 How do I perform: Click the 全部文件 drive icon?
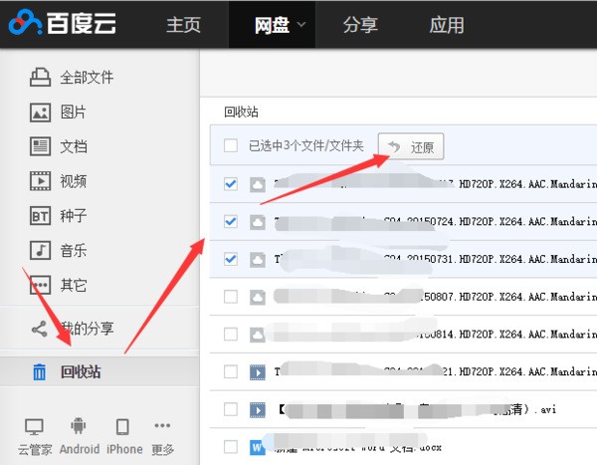coord(40,77)
